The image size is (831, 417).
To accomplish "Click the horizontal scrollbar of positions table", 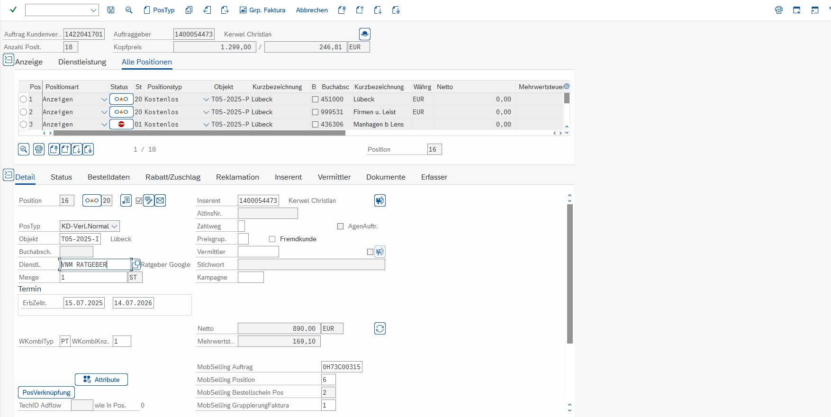I will coord(199,133).
